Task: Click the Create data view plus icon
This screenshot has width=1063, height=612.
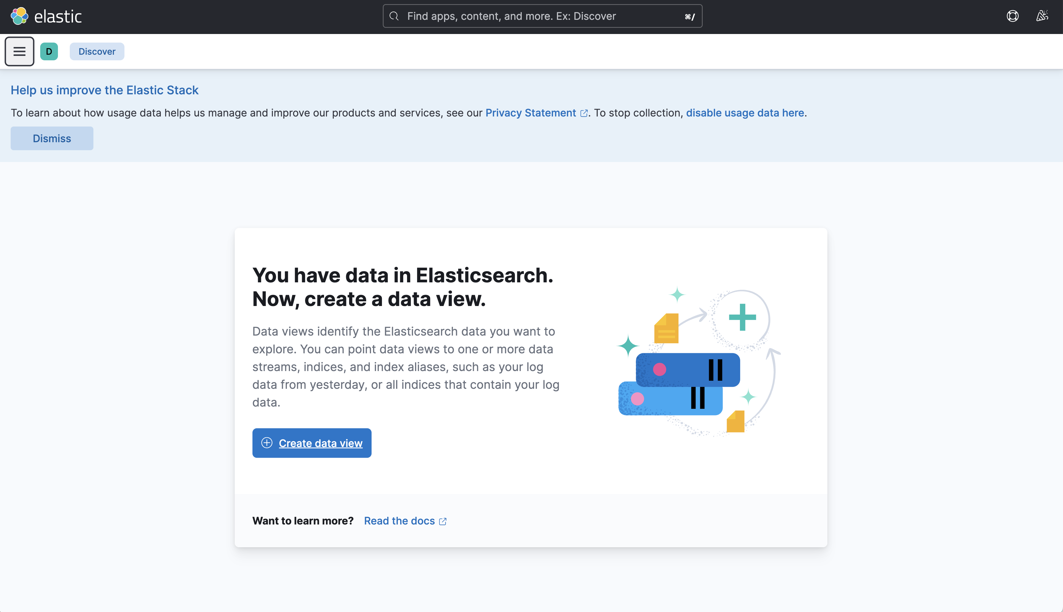Action: (x=266, y=443)
